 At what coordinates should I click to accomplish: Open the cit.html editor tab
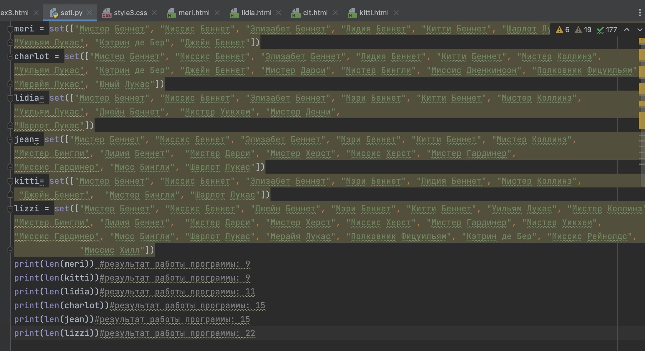315,13
